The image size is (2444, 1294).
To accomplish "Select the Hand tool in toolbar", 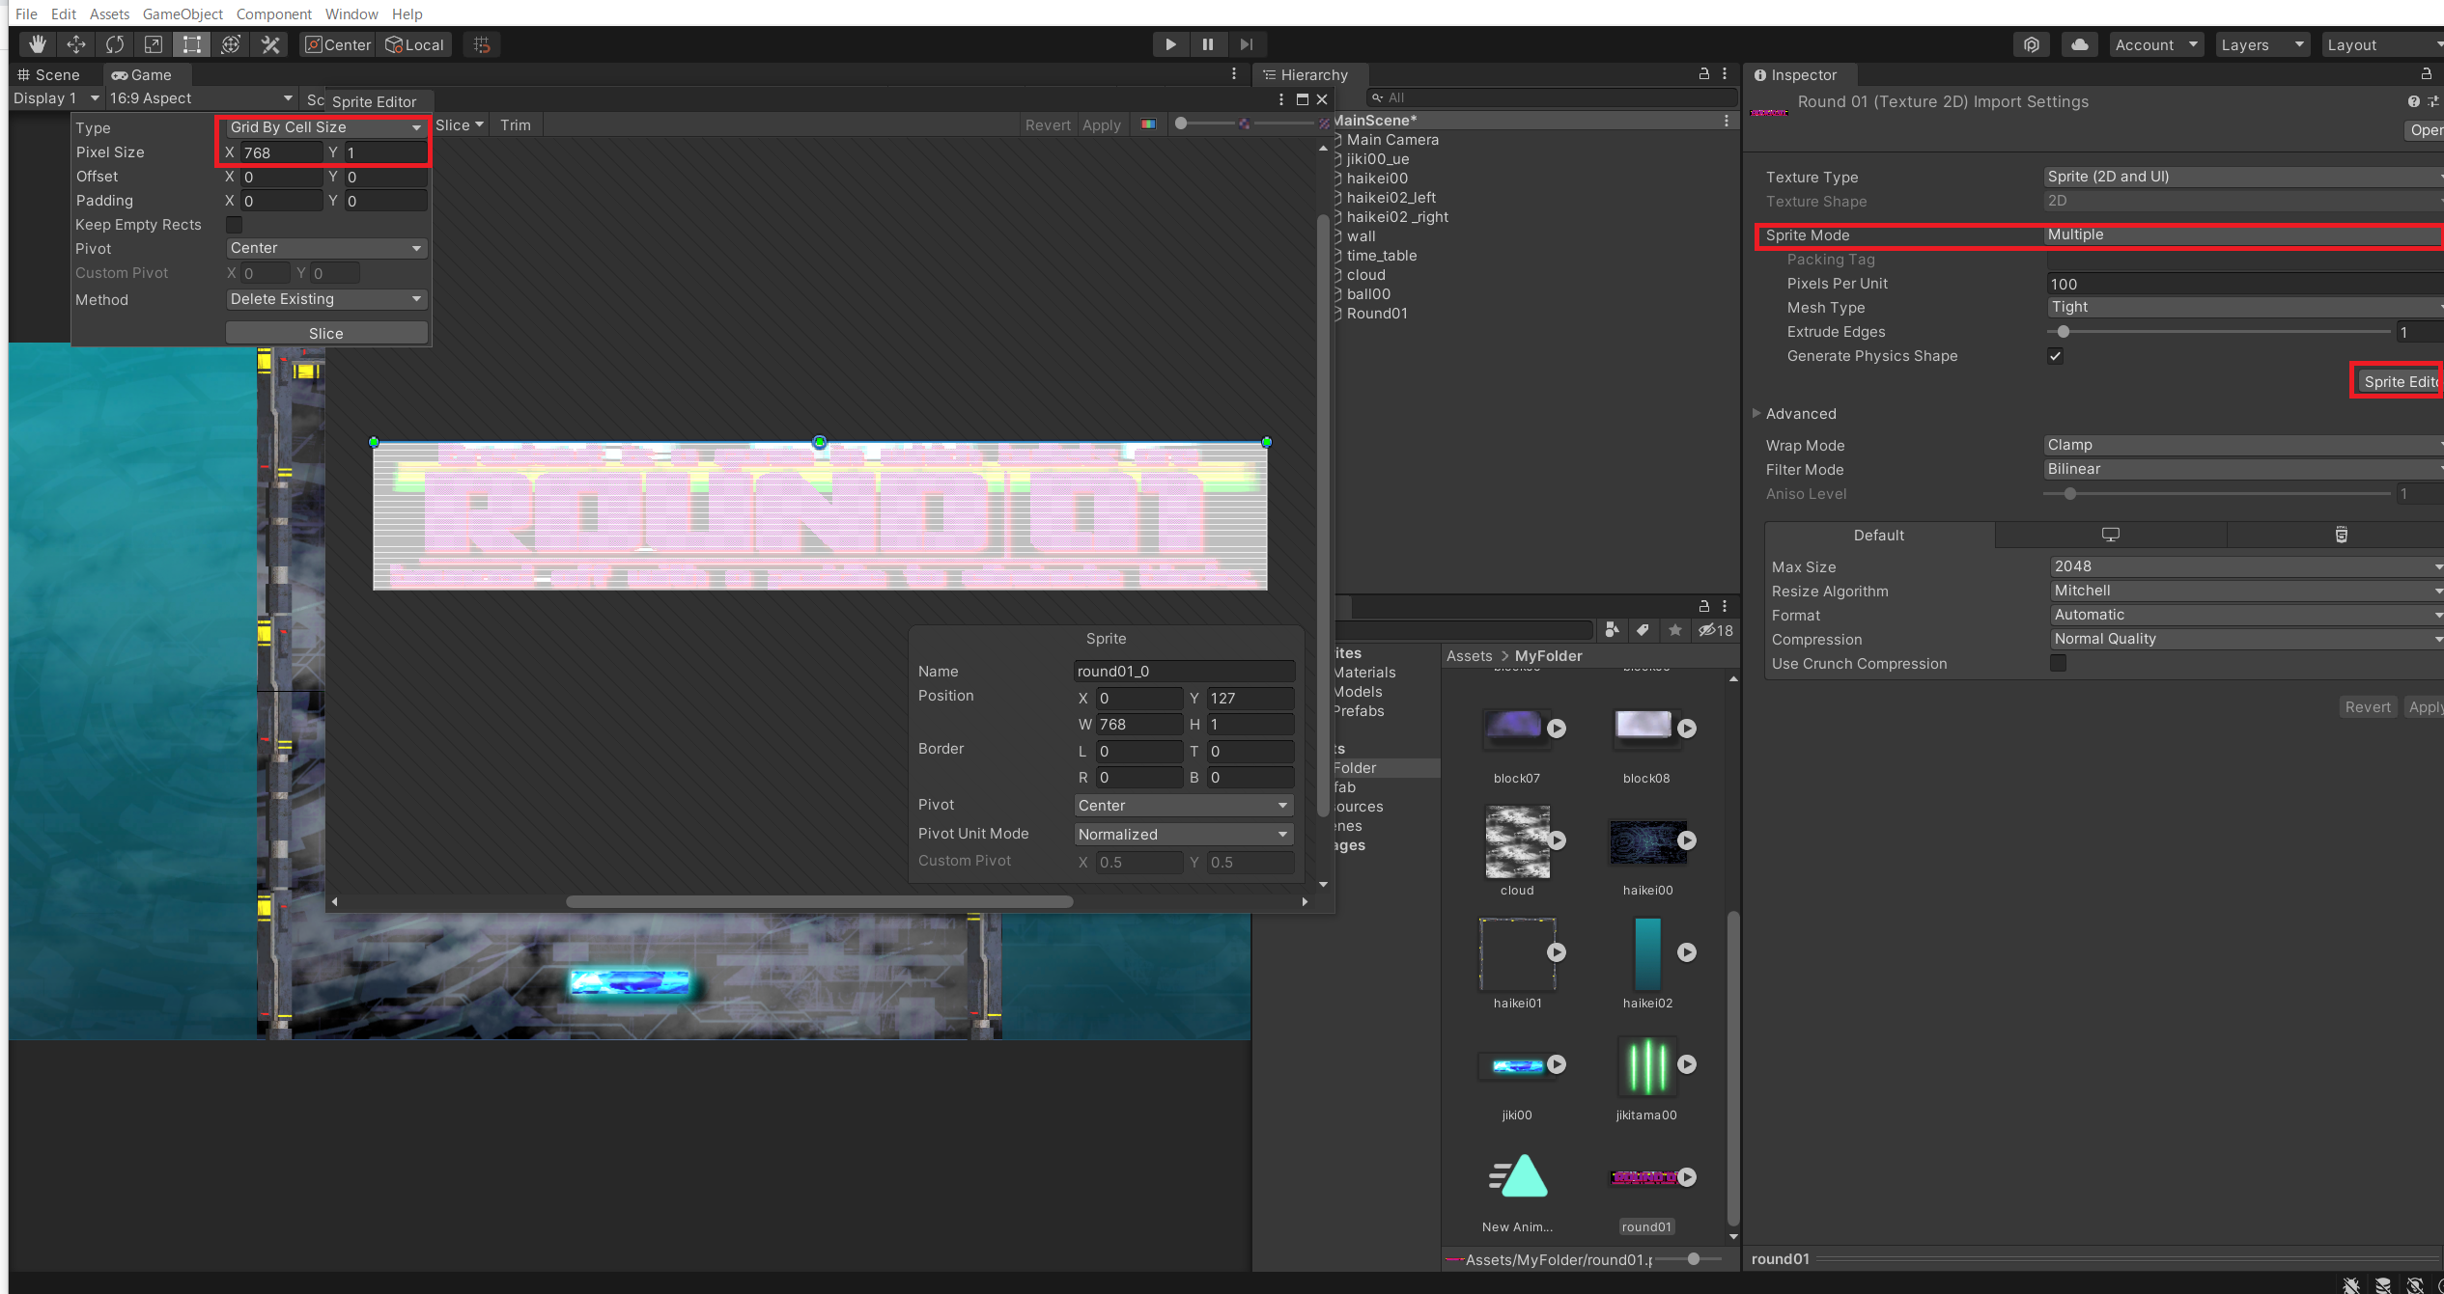I will [x=37, y=44].
